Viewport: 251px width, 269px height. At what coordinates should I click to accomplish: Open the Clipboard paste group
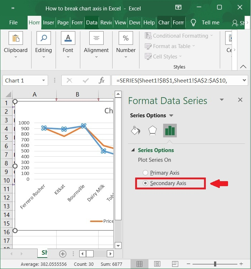pyautogui.click(x=16, y=38)
